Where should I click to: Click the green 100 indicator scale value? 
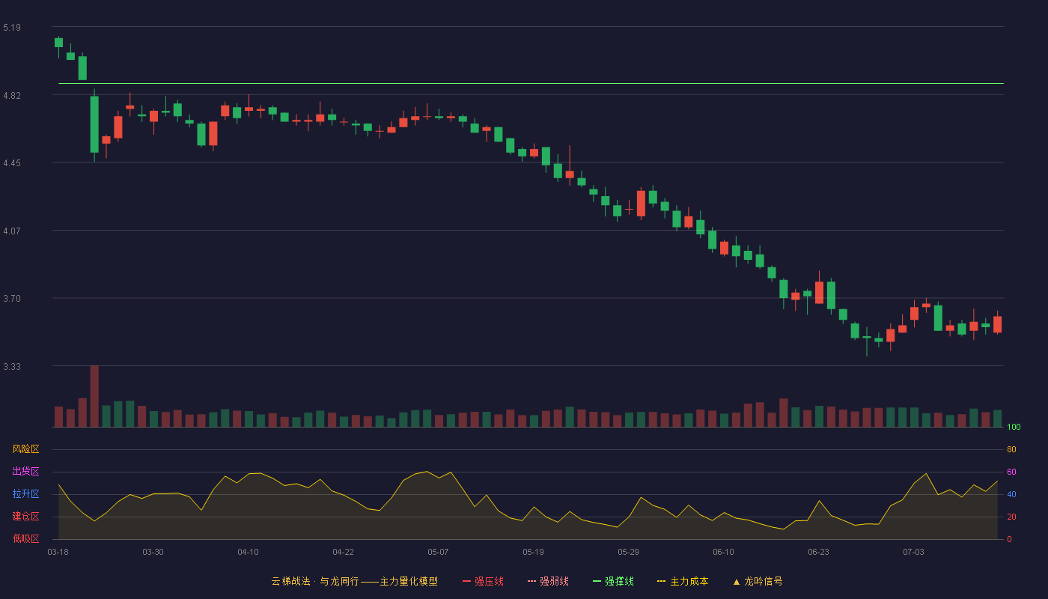click(1014, 428)
